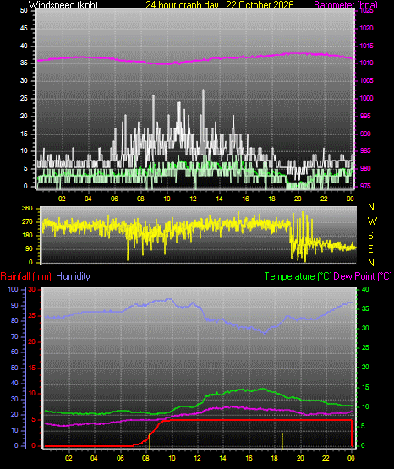Image resolution: width=394 pixels, height=469 pixels.
Task: Click the "980" barometer axis value
Action: click(x=365, y=168)
